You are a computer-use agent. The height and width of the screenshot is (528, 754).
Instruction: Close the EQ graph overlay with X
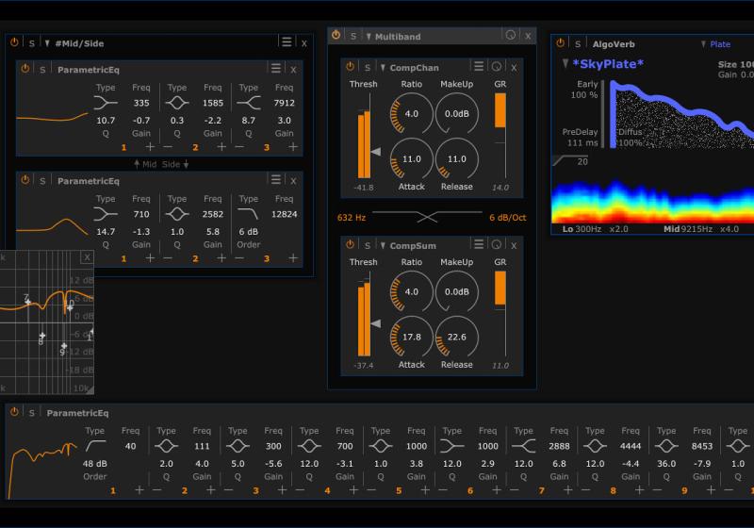pyautogui.click(x=87, y=257)
